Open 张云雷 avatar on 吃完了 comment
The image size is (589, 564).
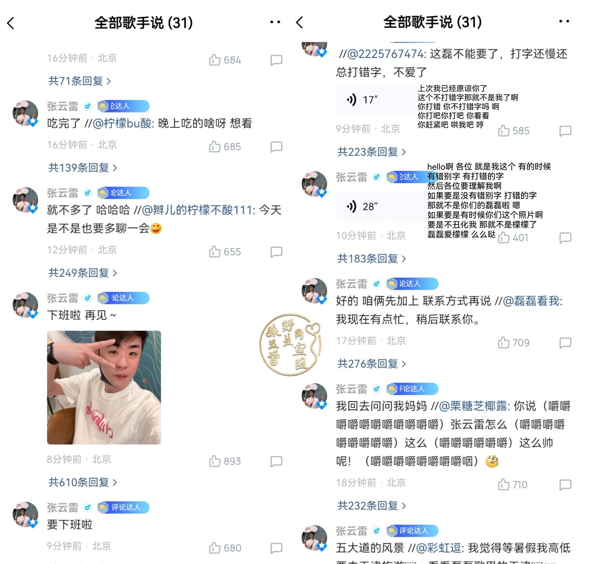pyautogui.click(x=26, y=113)
